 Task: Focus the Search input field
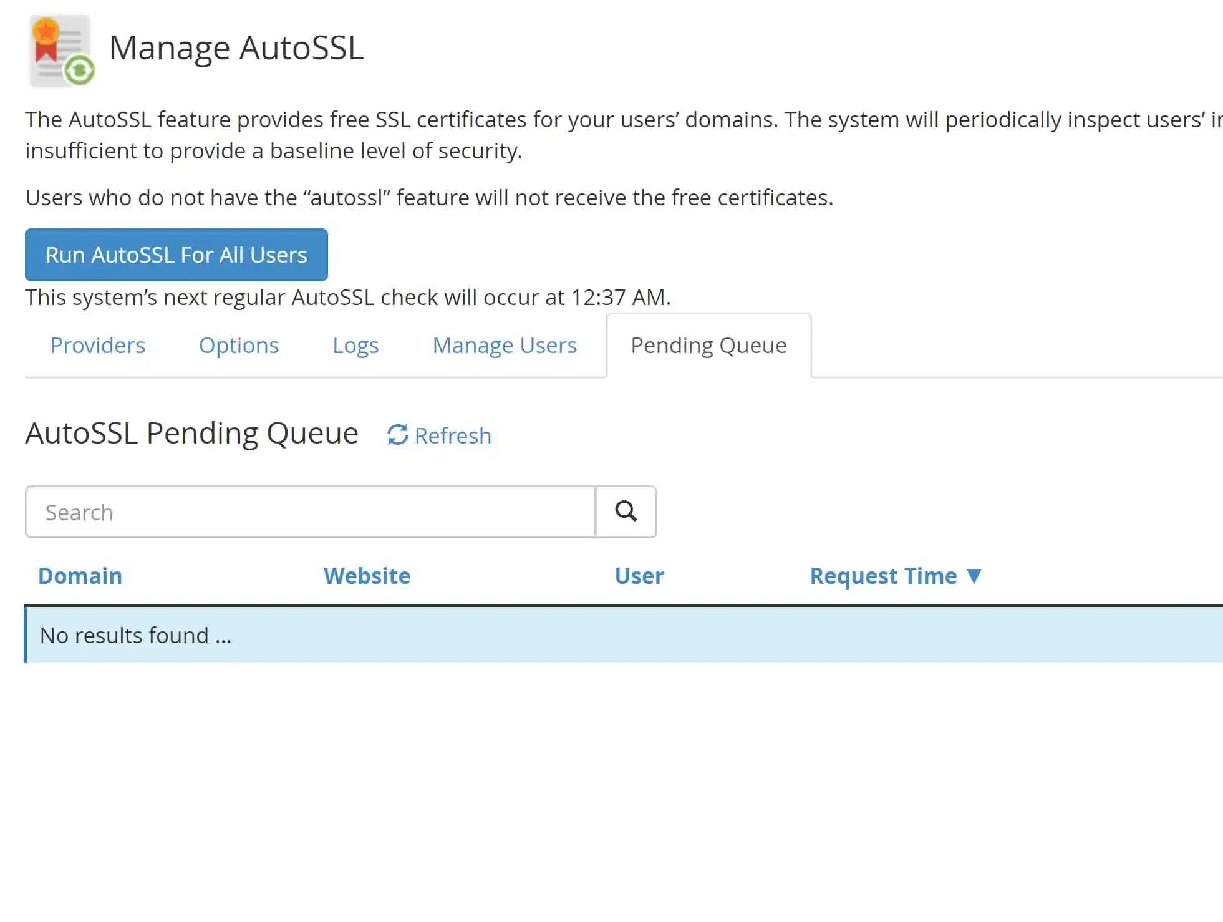click(x=310, y=512)
